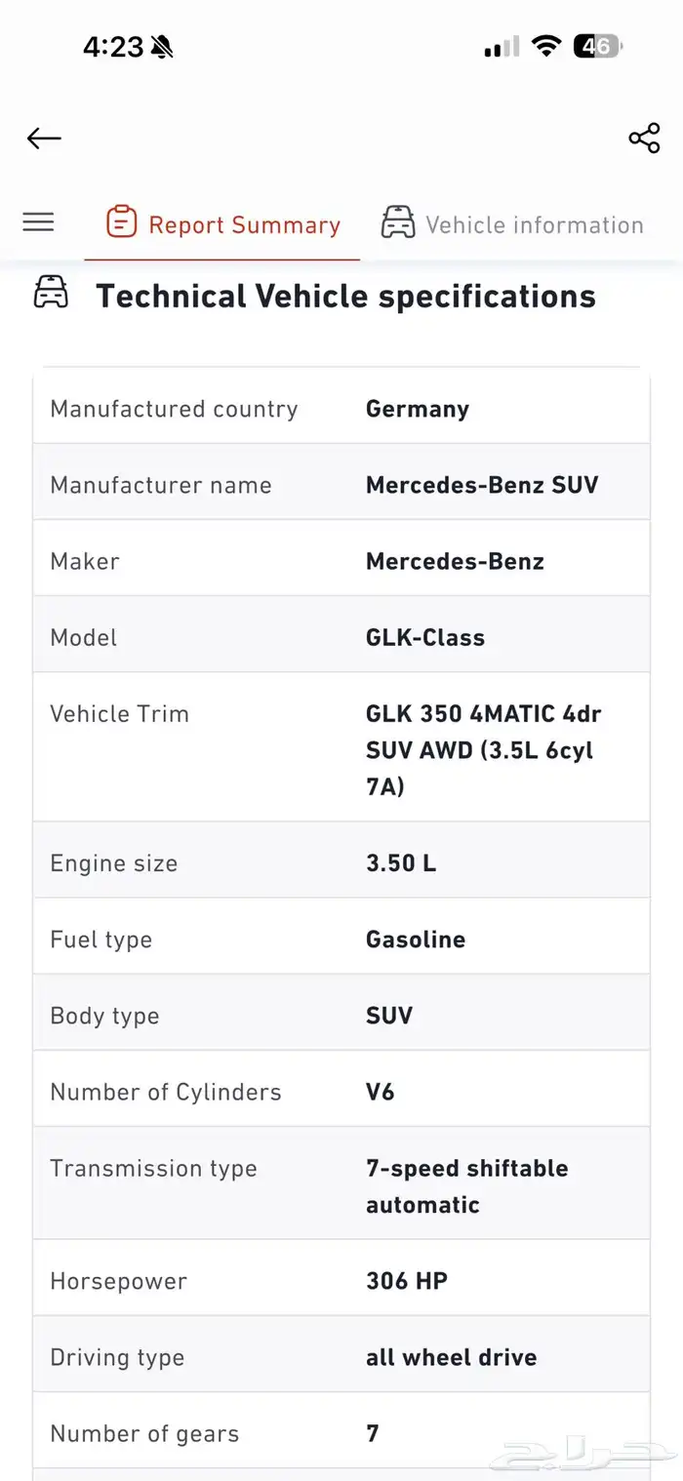Tap the back arrow icon
The width and height of the screenshot is (683, 1481).
(44, 139)
